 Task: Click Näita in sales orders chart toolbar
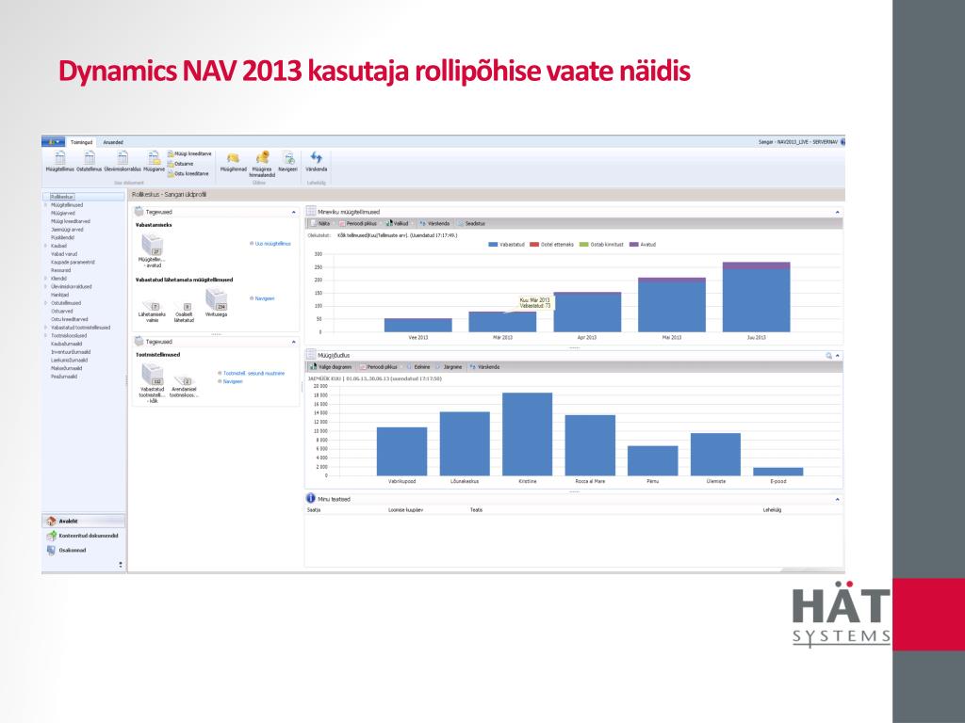tap(320, 224)
